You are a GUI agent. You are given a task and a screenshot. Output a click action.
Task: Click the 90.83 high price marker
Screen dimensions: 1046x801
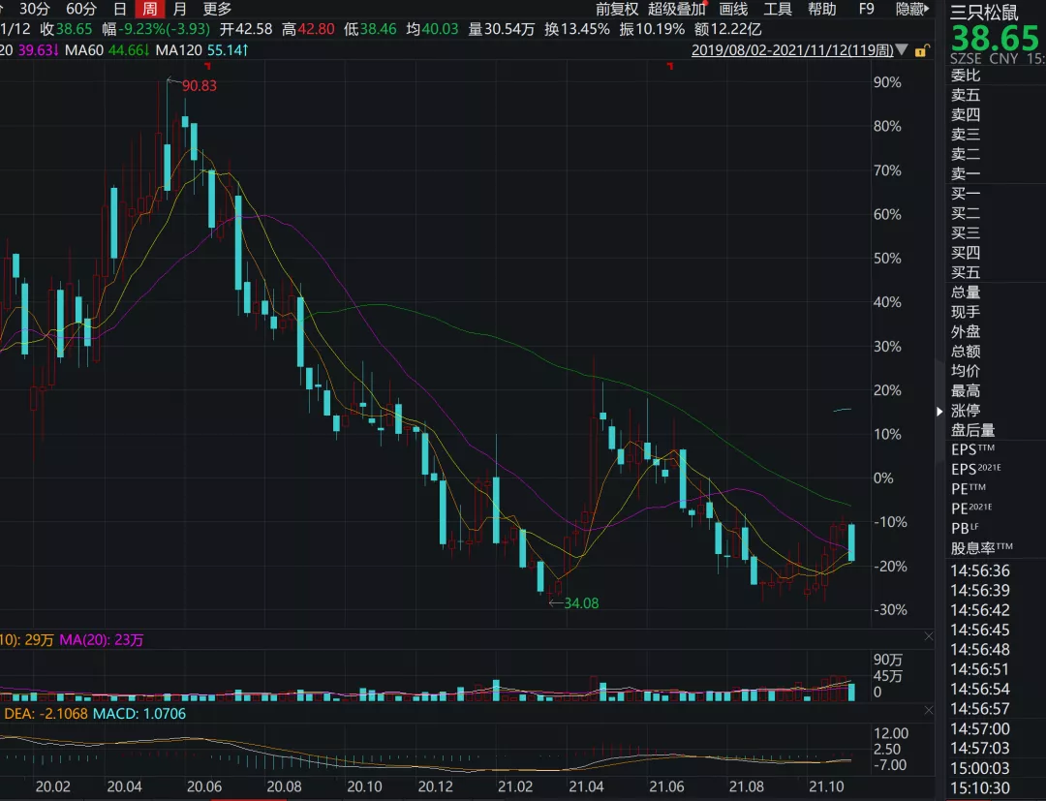click(199, 85)
